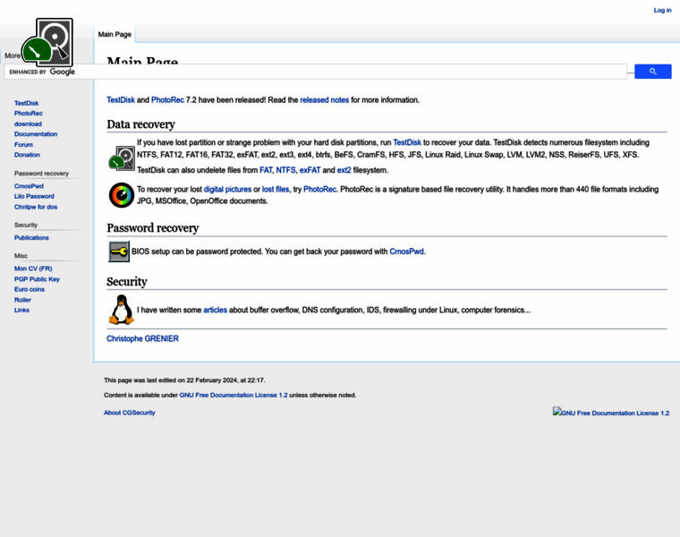The image size is (680, 537).
Task: Click PhotoRec link after 'try'
Action: (x=320, y=190)
